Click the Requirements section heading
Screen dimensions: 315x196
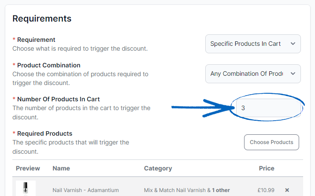(x=42, y=18)
